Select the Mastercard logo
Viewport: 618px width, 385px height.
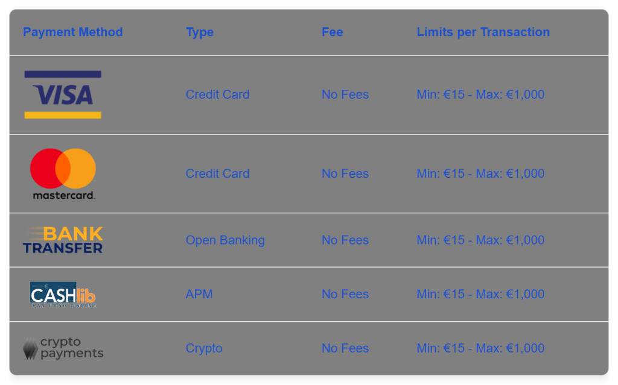(x=63, y=174)
